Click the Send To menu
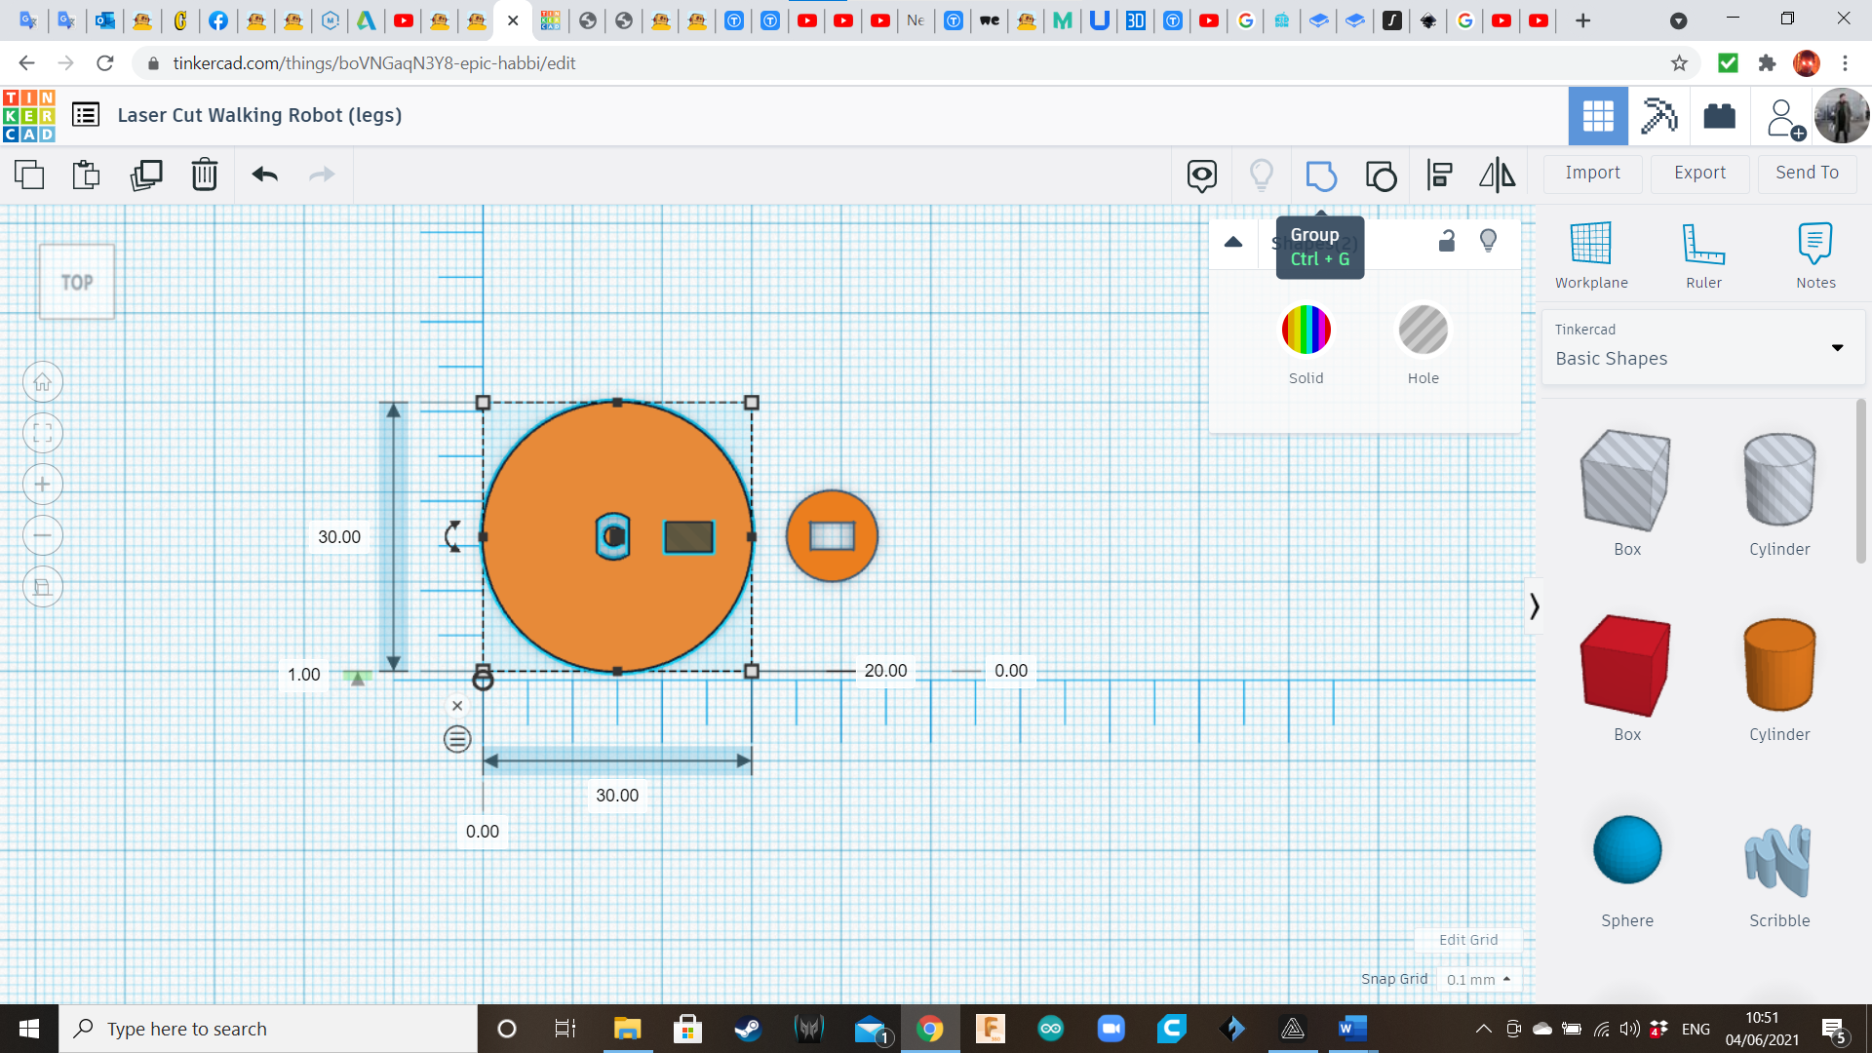1872x1053 pixels. point(1806,173)
